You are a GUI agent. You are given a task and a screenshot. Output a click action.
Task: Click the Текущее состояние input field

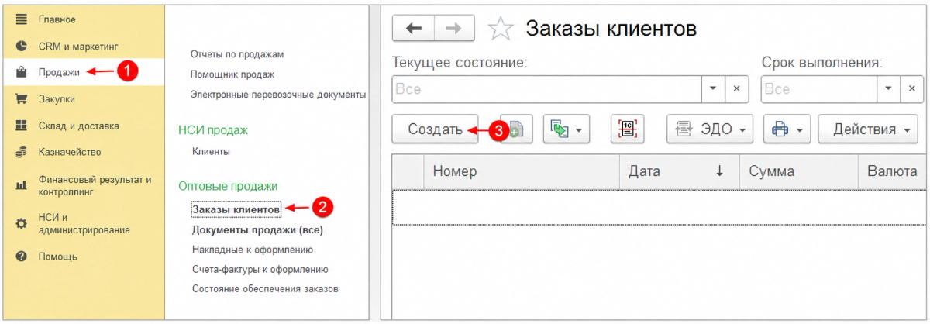click(x=547, y=89)
